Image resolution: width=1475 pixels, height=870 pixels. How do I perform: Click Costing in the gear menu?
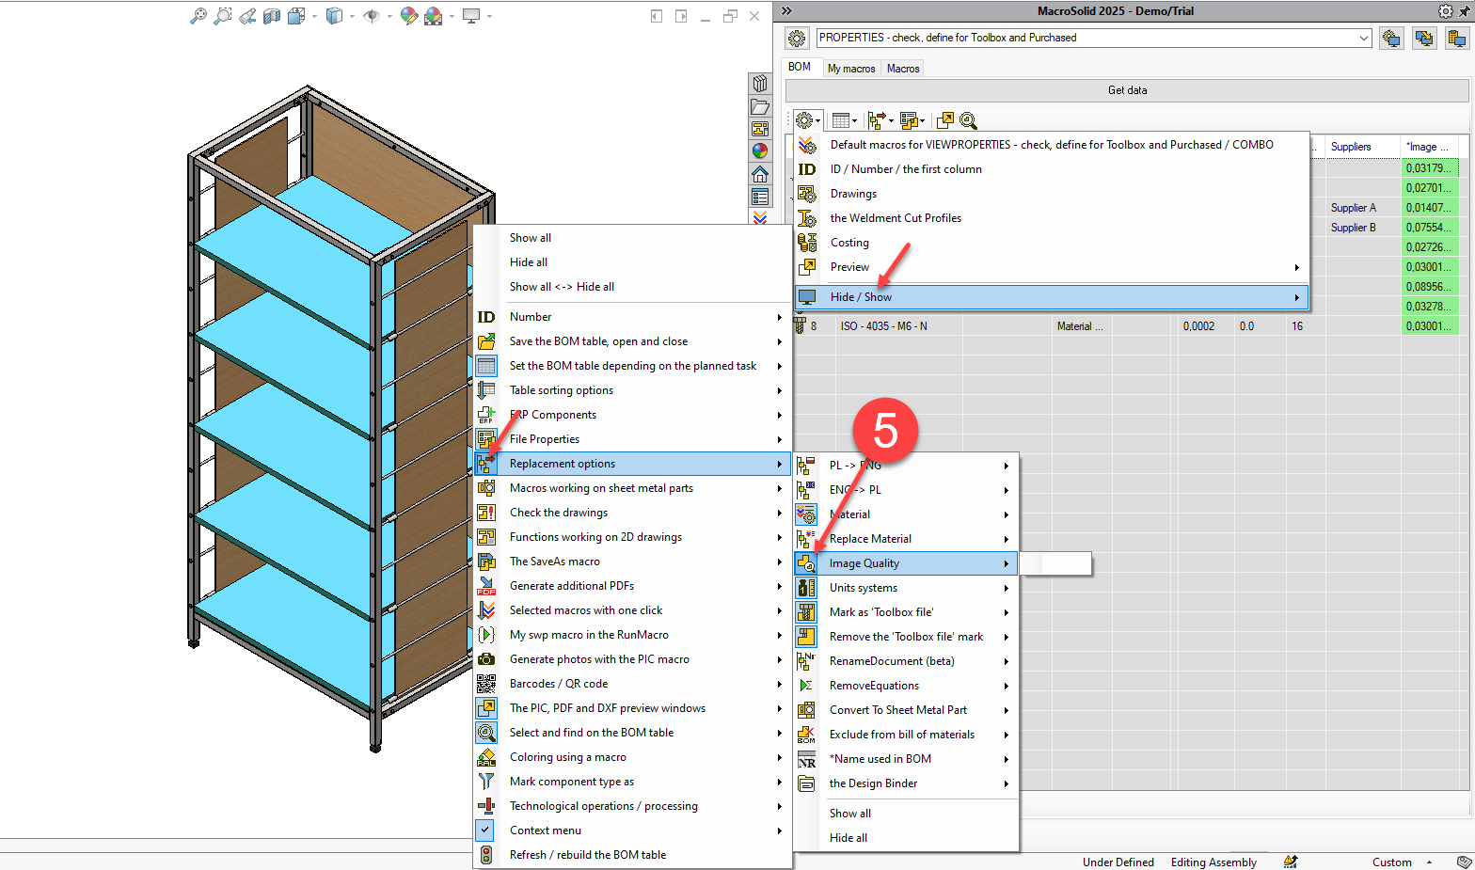point(1052,243)
